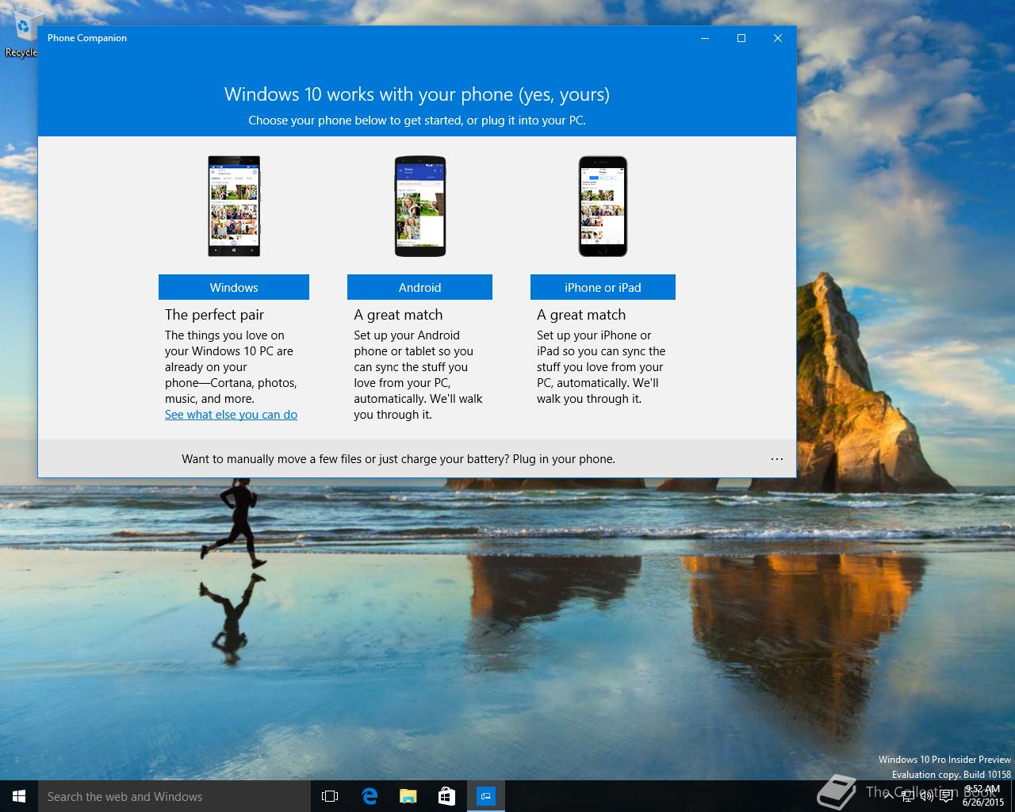Screen dimensions: 1015x812
Task: Click A great match heading under Android
Action: coord(398,315)
